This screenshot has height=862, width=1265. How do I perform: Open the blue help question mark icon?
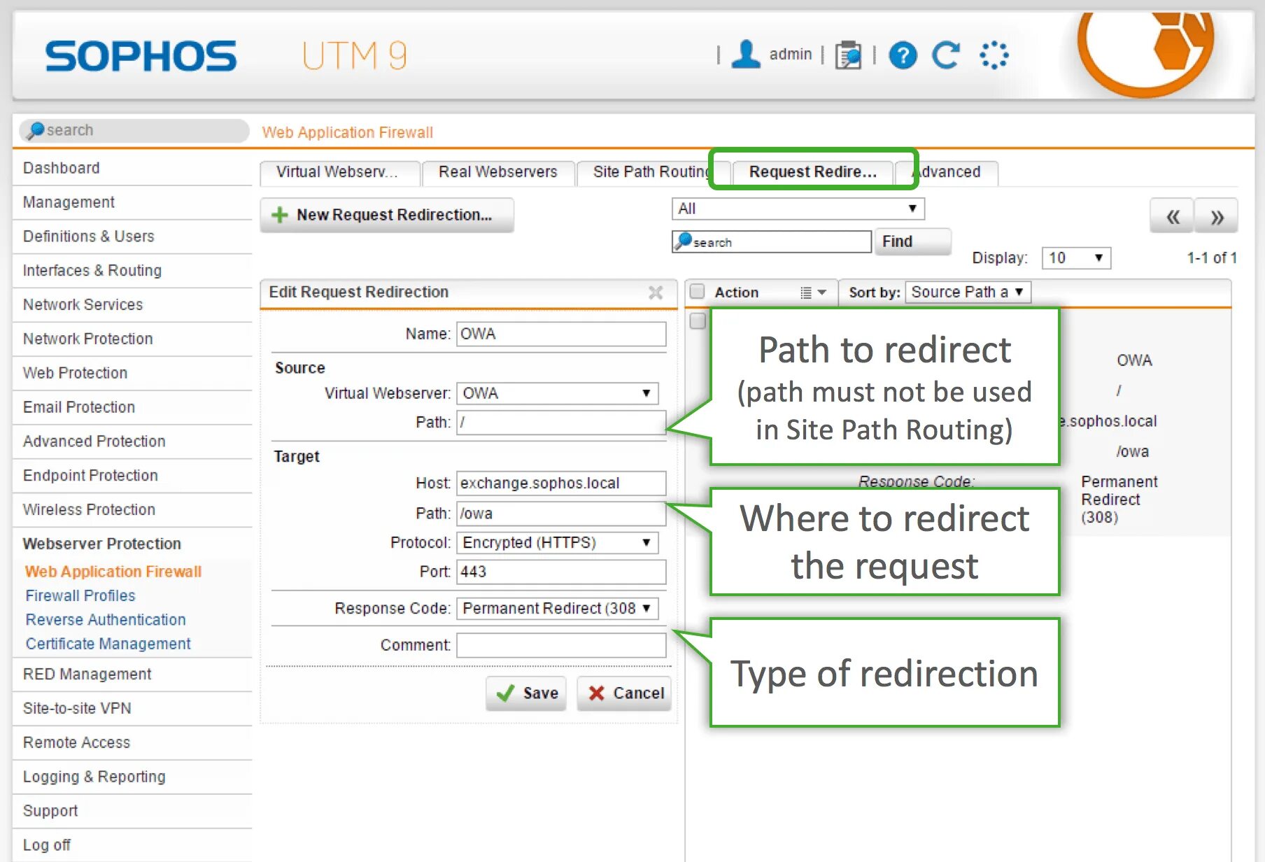click(903, 55)
